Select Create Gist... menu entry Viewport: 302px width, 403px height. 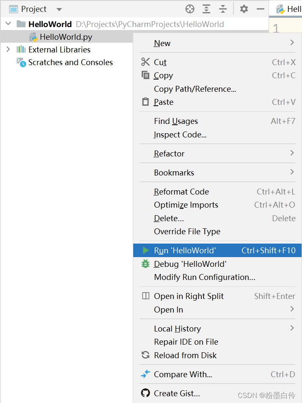click(217, 393)
